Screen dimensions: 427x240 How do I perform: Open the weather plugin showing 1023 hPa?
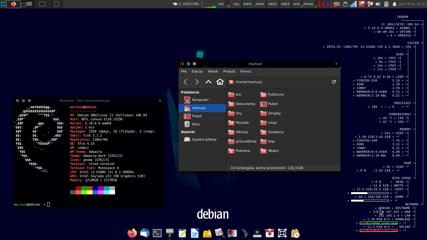point(186,4)
